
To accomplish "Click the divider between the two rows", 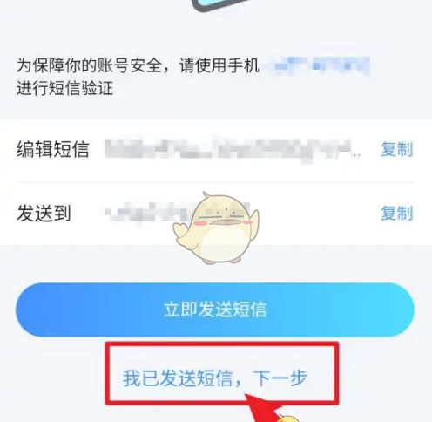I will click(216, 182).
